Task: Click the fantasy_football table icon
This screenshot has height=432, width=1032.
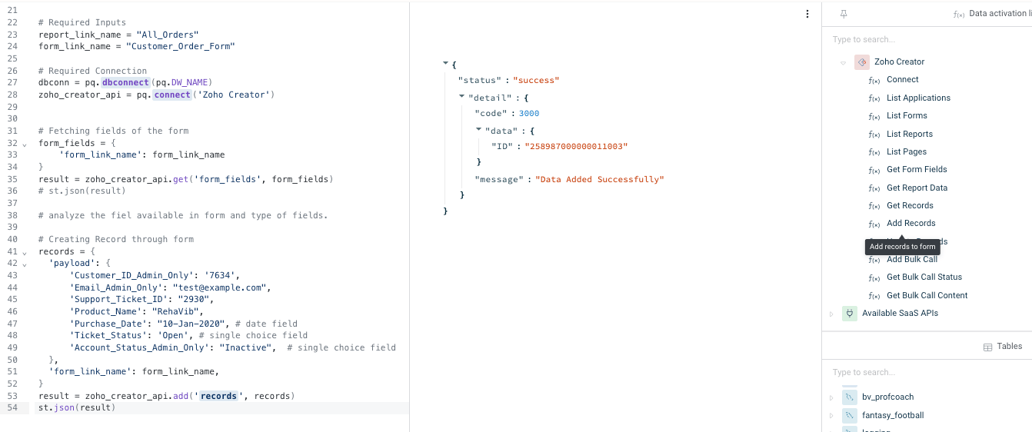Action: point(850,416)
